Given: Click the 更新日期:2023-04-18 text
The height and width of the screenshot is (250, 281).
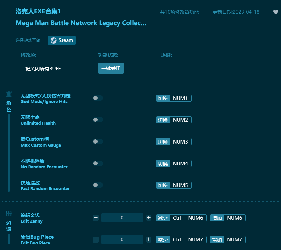Looking at the screenshot, I should pos(236,12).
